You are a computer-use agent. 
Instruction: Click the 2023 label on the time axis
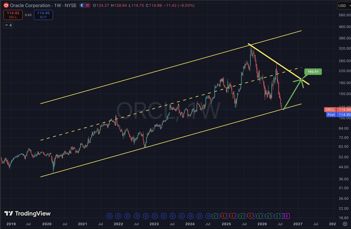tap(154, 224)
